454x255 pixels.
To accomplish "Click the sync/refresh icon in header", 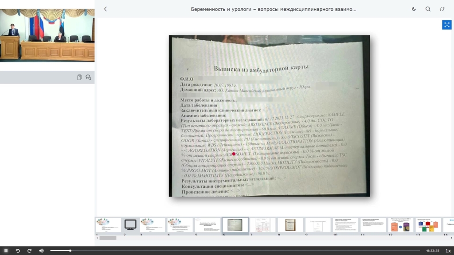I will [x=442, y=9].
